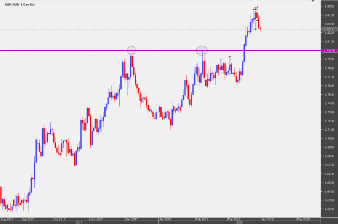Click the Dec 2017 date axis label
Screen dimensions: 338x224
pos(131,219)
